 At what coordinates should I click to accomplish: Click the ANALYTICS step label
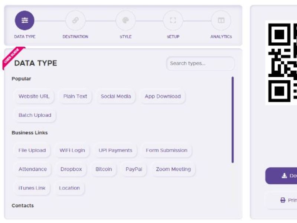point(221,37)
